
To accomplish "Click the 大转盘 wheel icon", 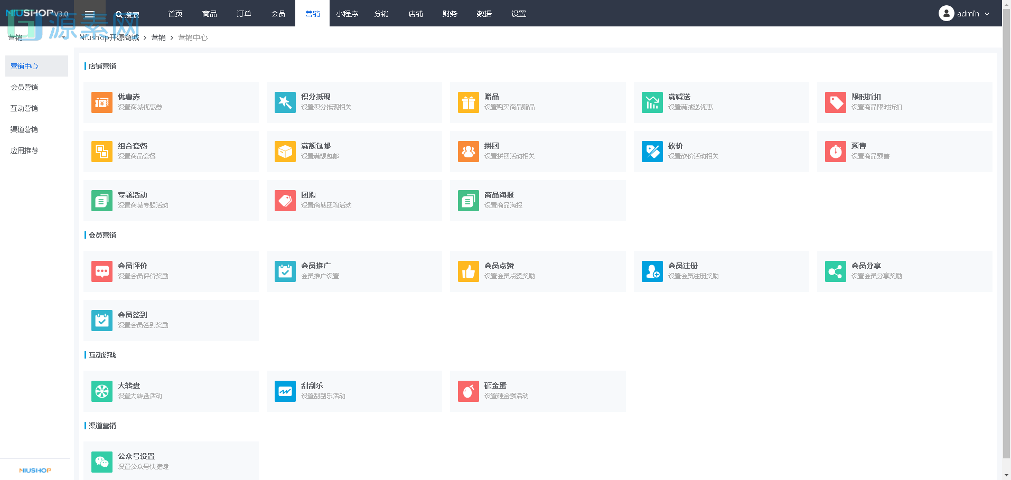I will coord(101,391).
